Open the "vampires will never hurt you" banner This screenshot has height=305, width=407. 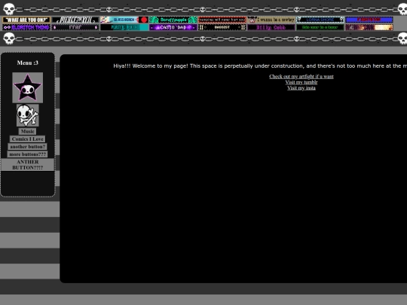222,20
